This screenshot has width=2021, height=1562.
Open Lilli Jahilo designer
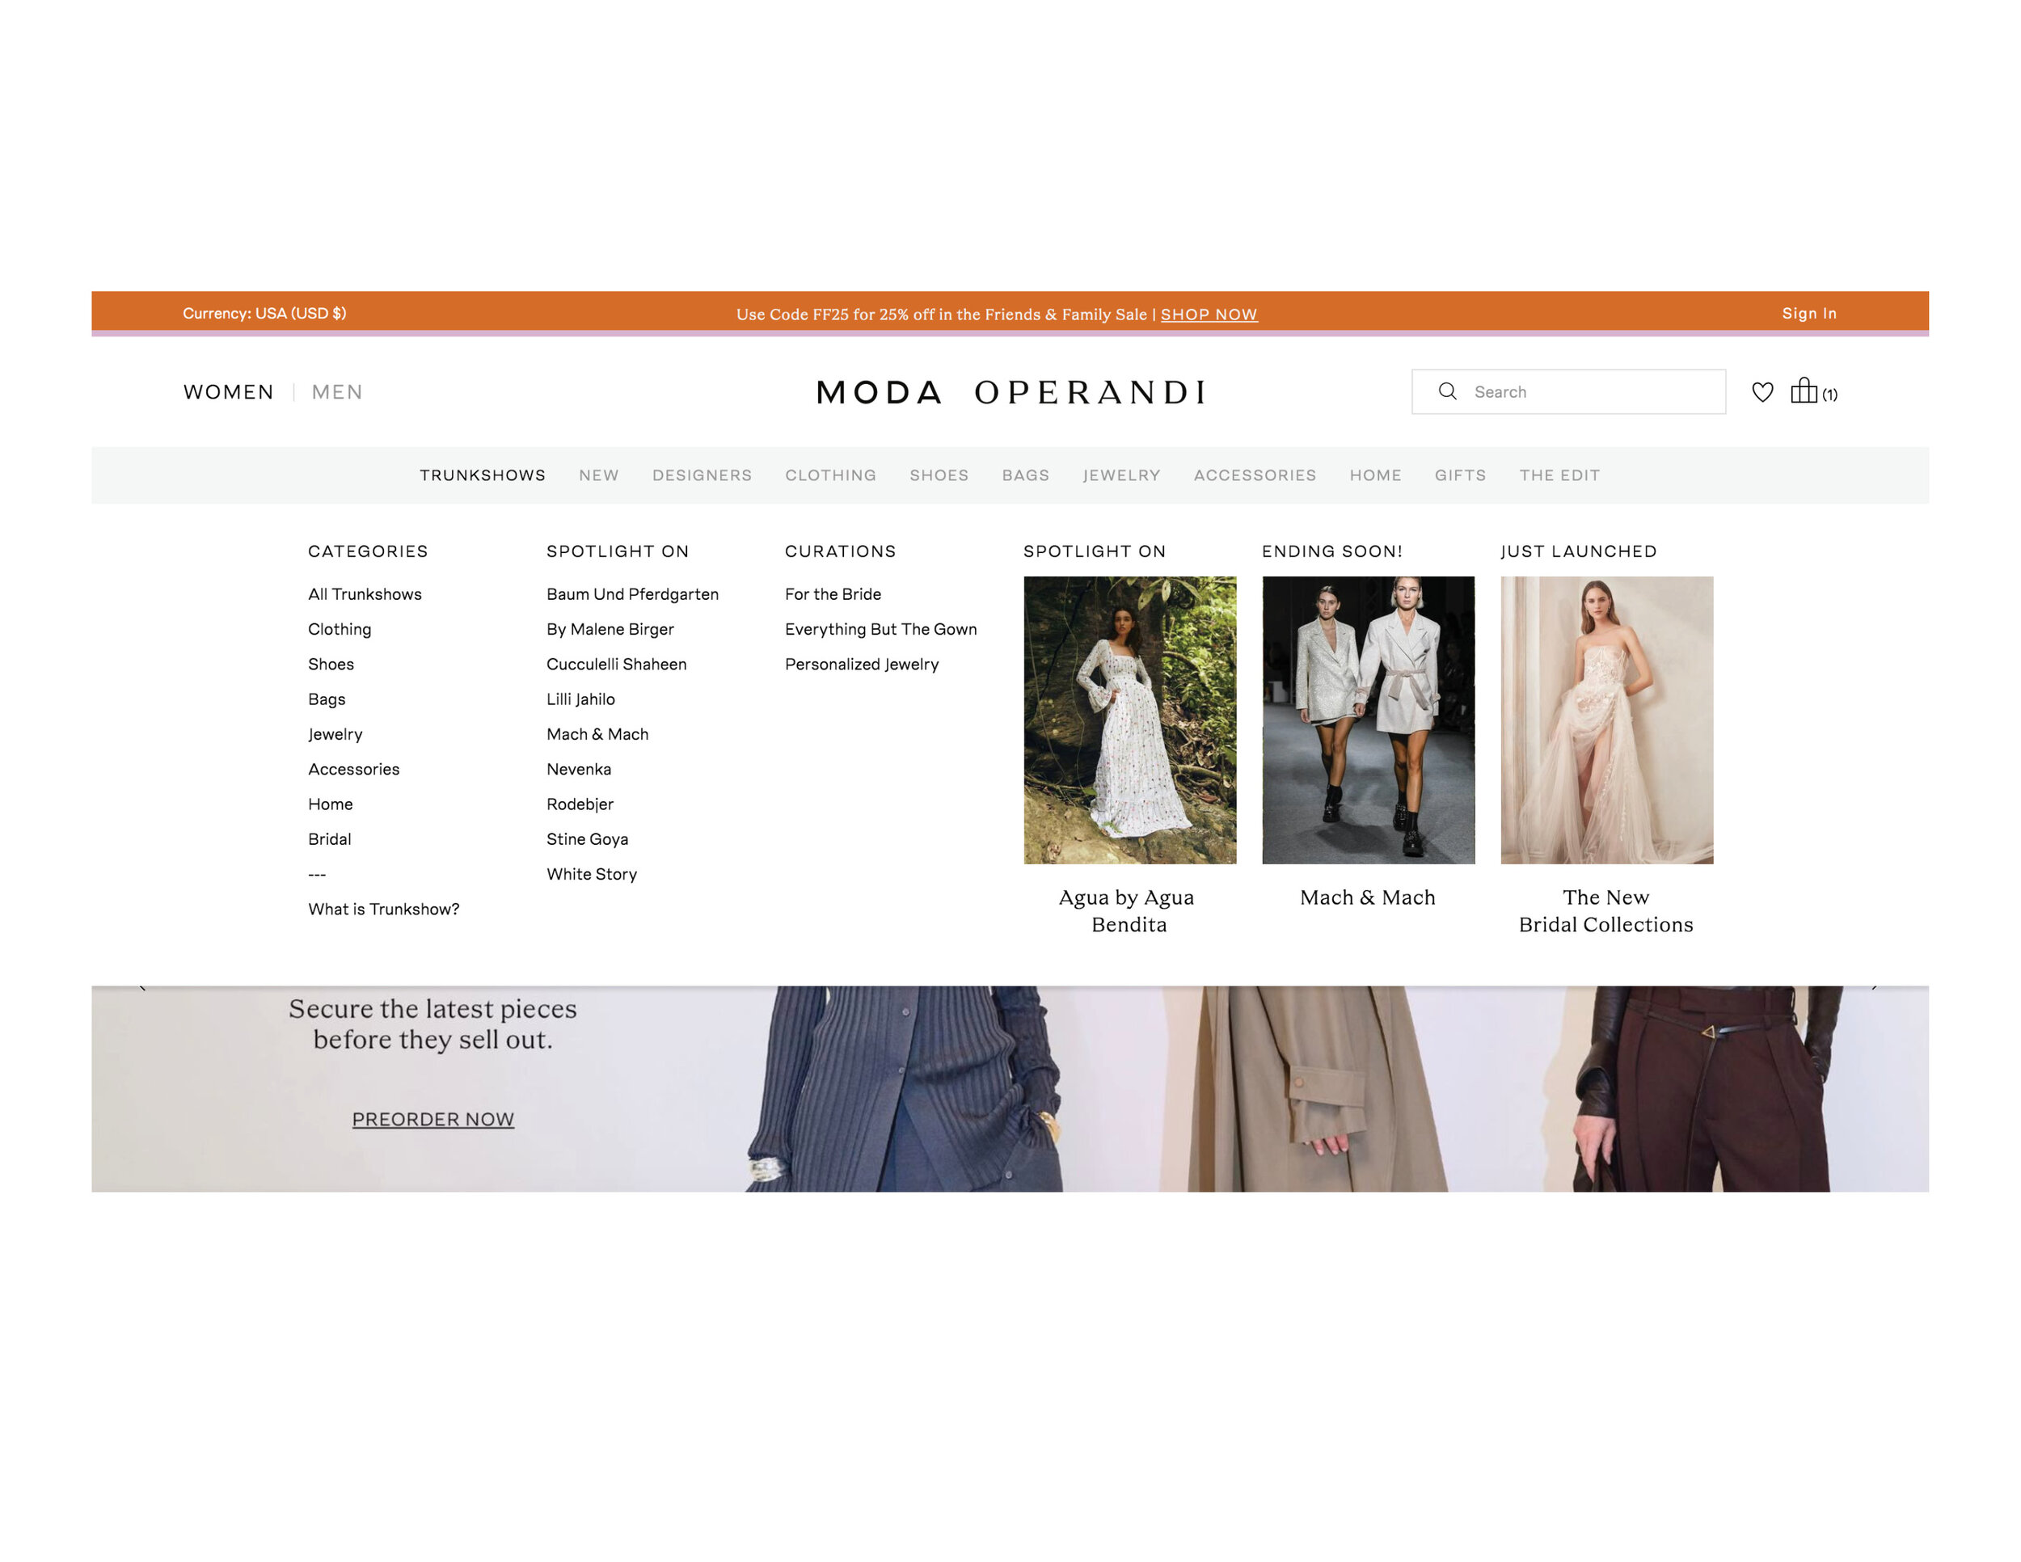pos(580,699)
